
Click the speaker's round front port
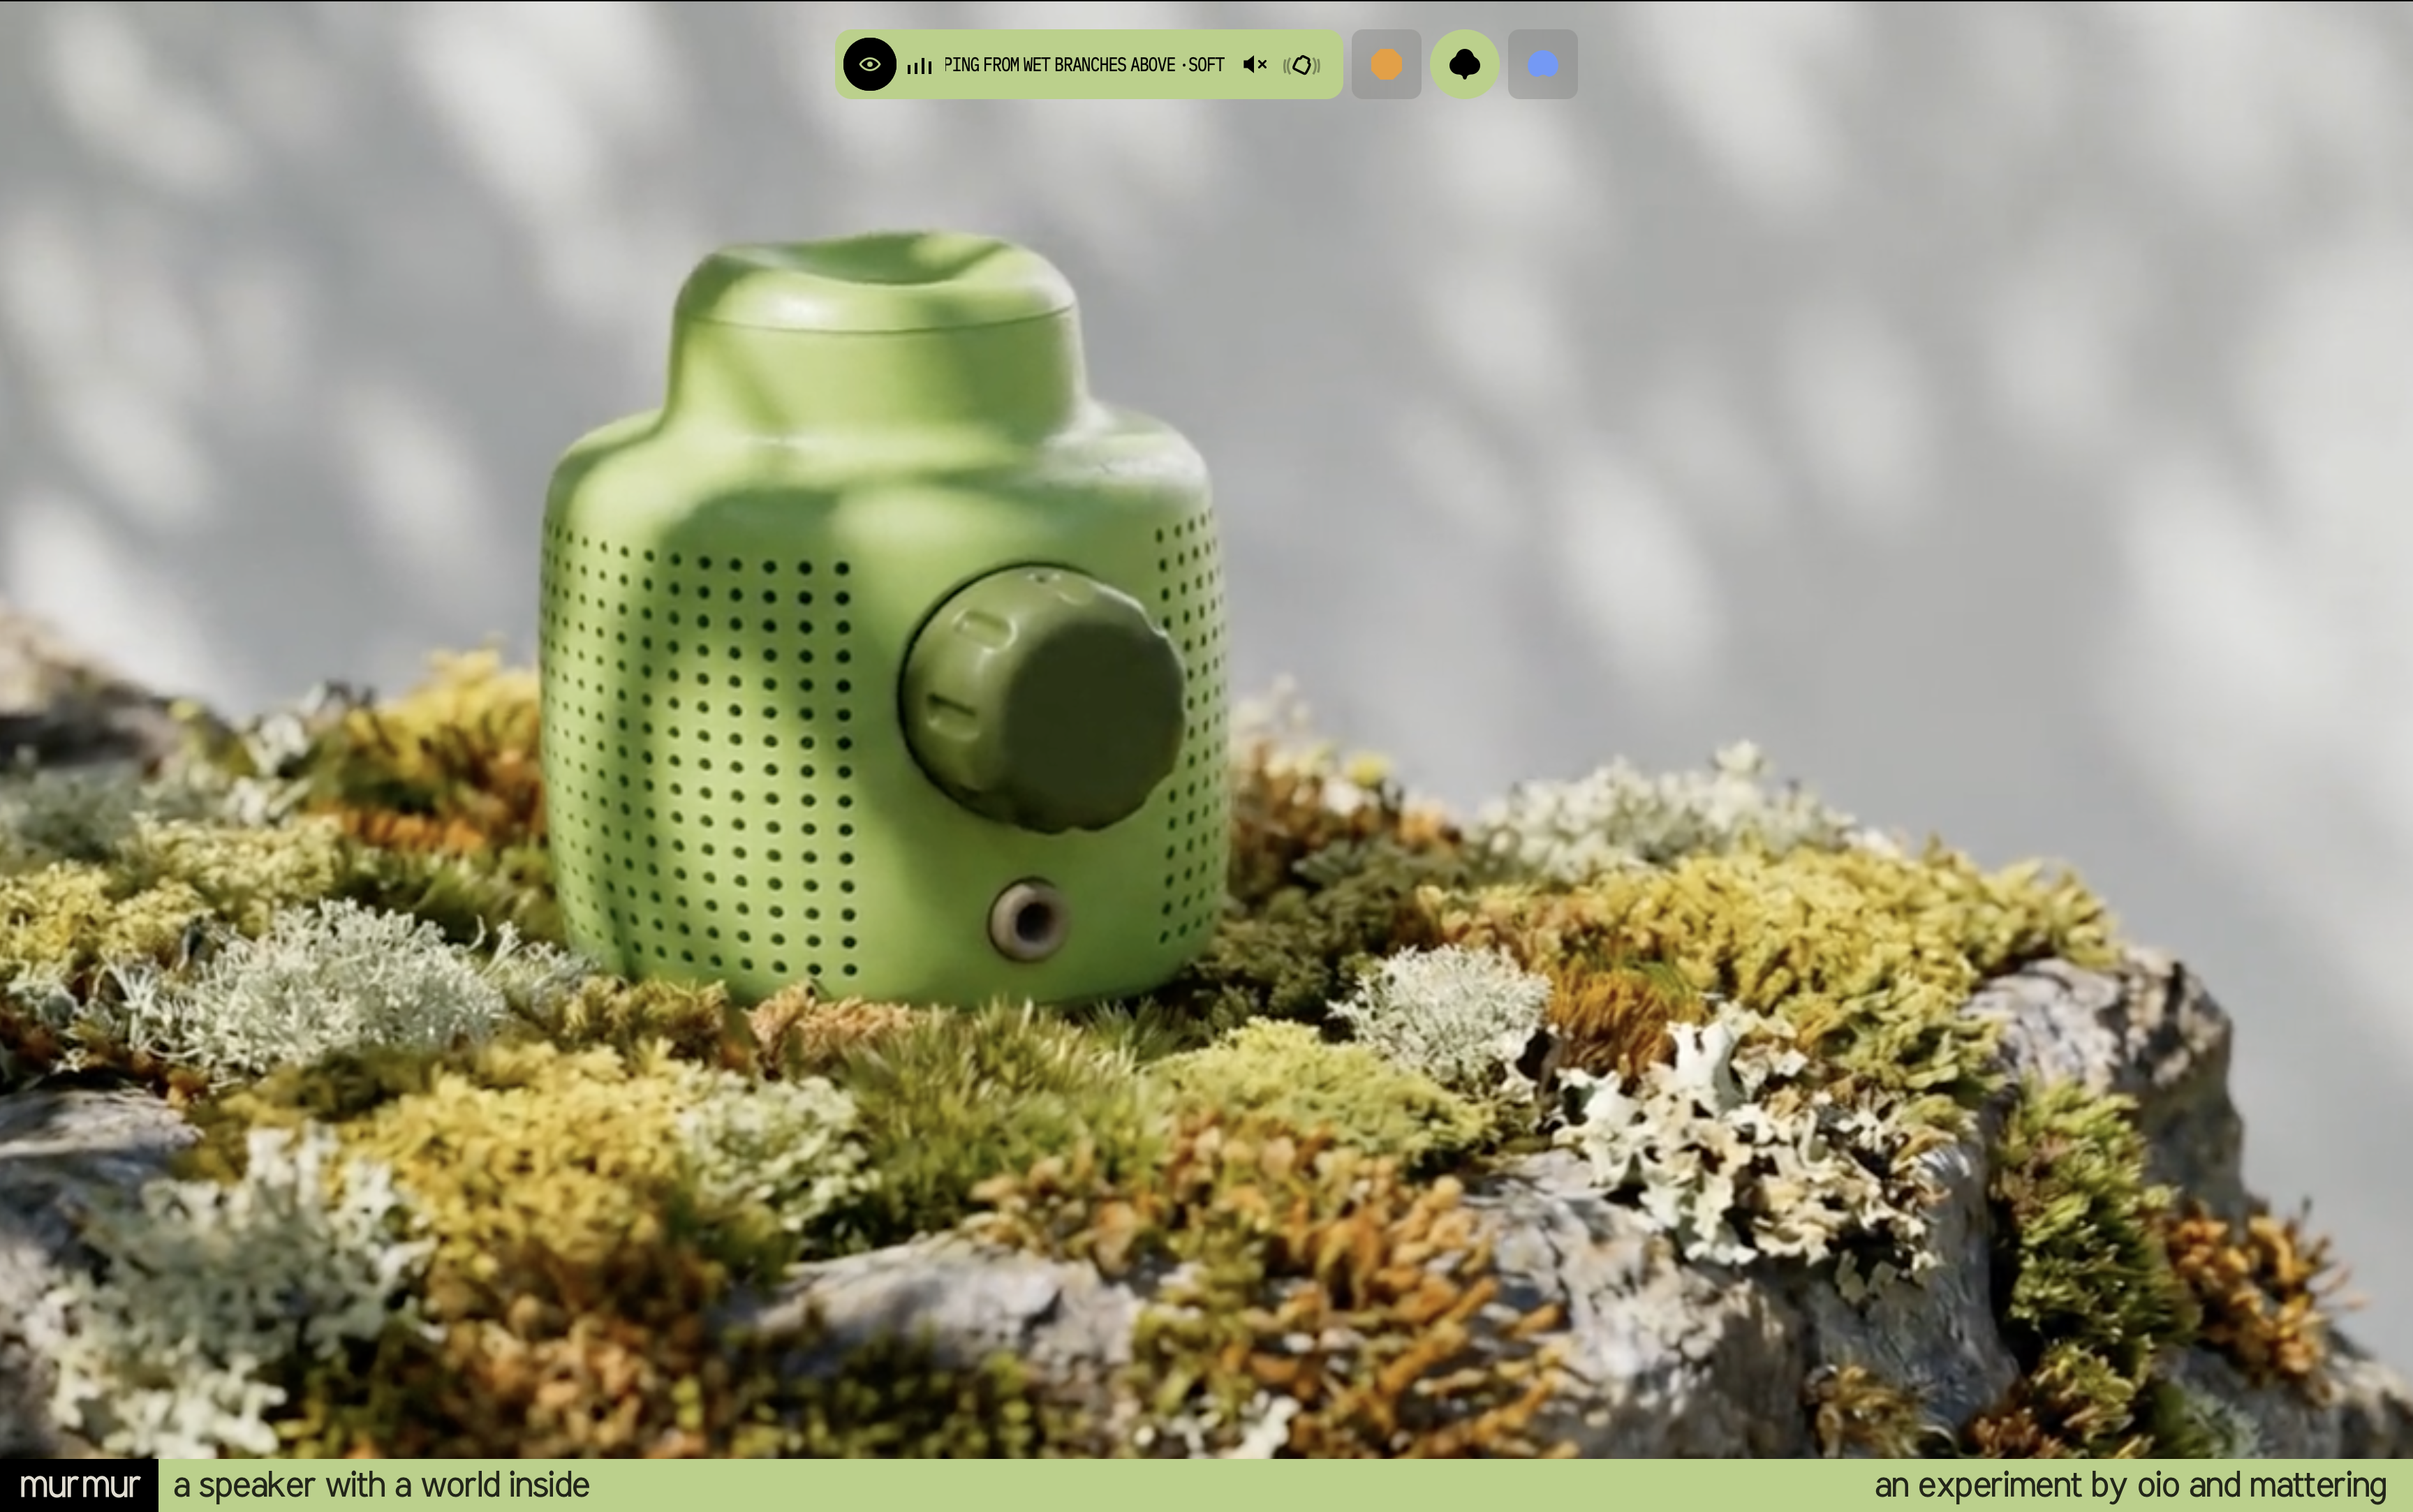1028,919
